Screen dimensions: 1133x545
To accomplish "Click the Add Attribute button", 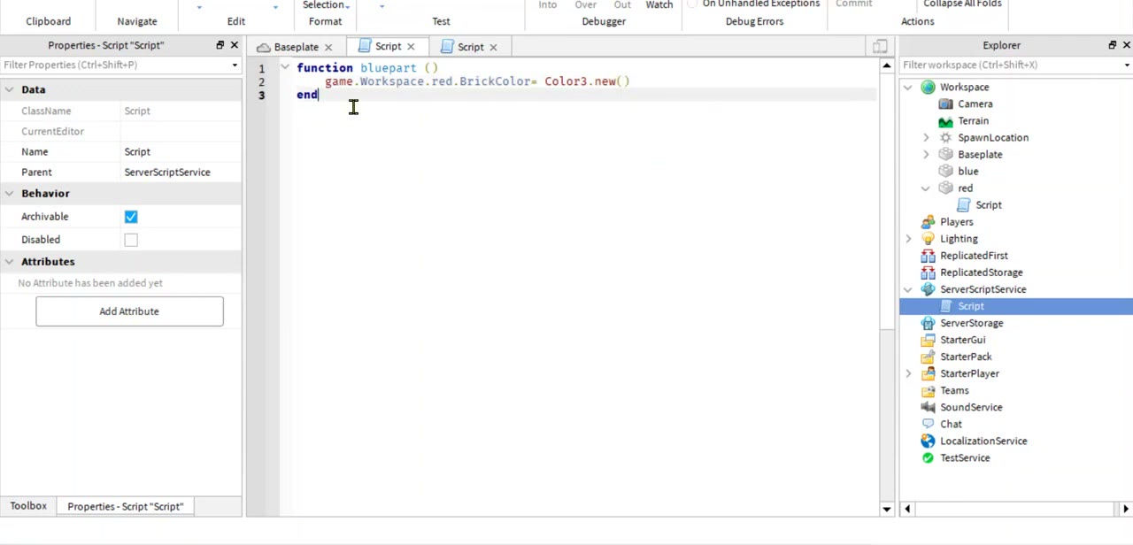I will pyautogui.click(x=129, y=311).
